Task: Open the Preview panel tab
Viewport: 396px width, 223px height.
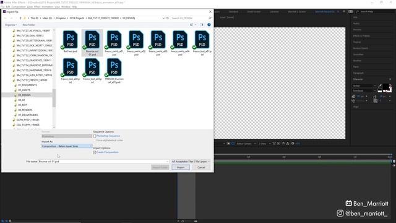Action: point(357,30)
